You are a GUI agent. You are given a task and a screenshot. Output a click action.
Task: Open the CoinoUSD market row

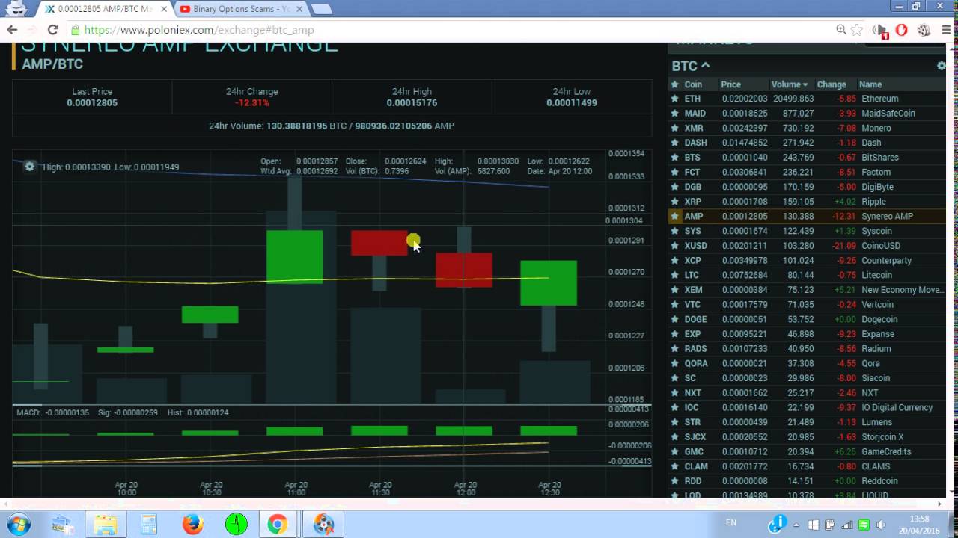pyautogui.click(x=807, y=246)
